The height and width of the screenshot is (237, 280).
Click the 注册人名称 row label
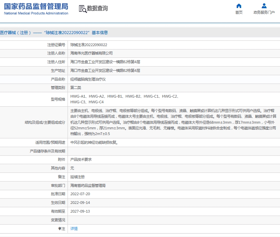point(56,53)
